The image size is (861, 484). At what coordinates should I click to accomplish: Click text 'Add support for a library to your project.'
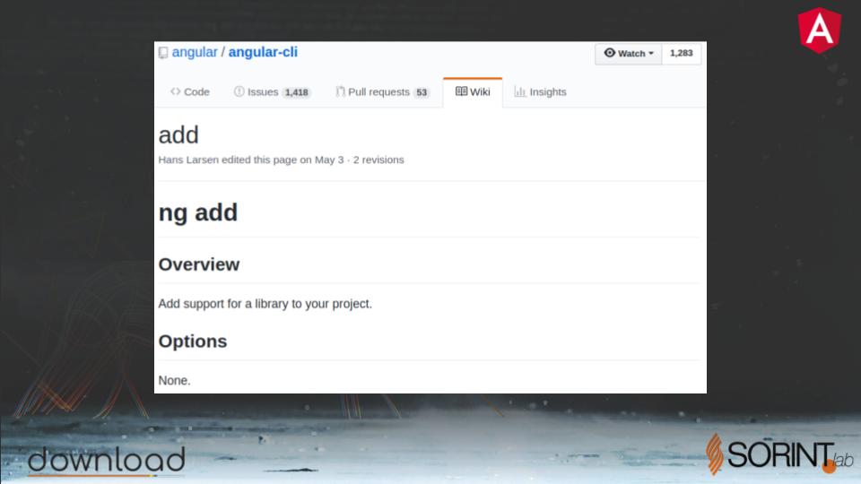(x=265, y=304)
